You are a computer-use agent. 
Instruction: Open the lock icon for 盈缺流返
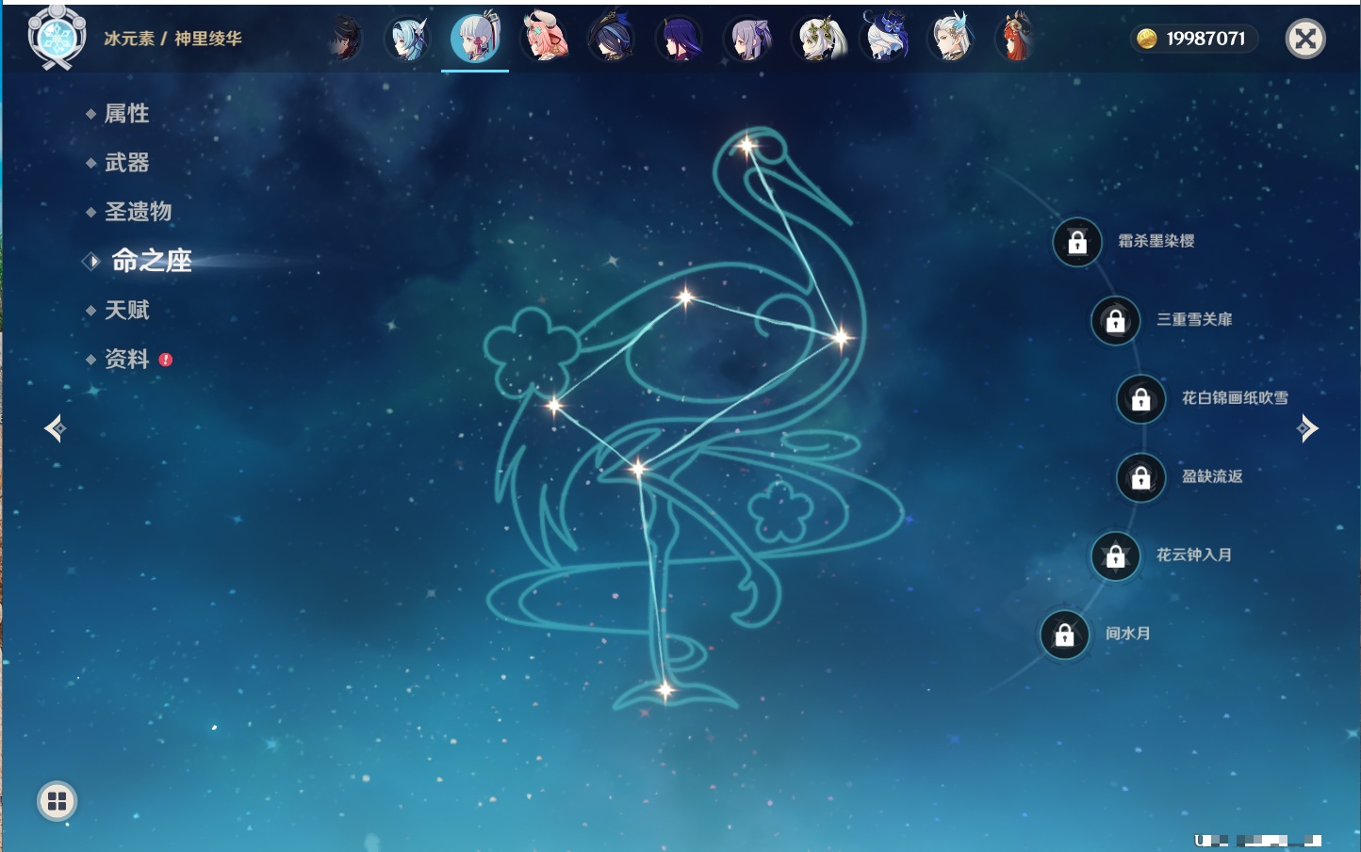1141,478
